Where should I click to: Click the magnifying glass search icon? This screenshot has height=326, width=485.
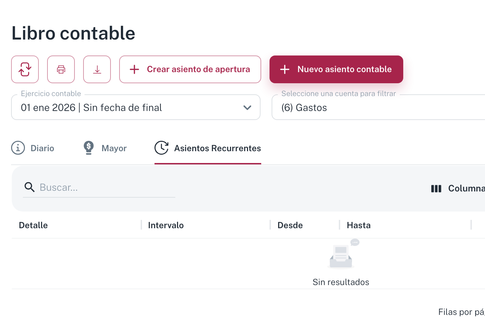coord(30,187)
